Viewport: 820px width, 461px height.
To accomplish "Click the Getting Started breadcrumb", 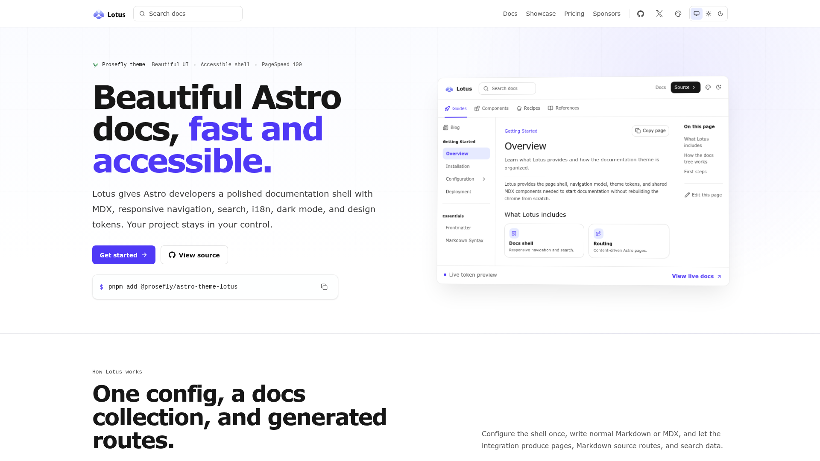I will (x=521, y=131).
